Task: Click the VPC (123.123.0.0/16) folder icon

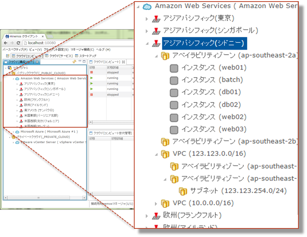Action: point(165,154)
